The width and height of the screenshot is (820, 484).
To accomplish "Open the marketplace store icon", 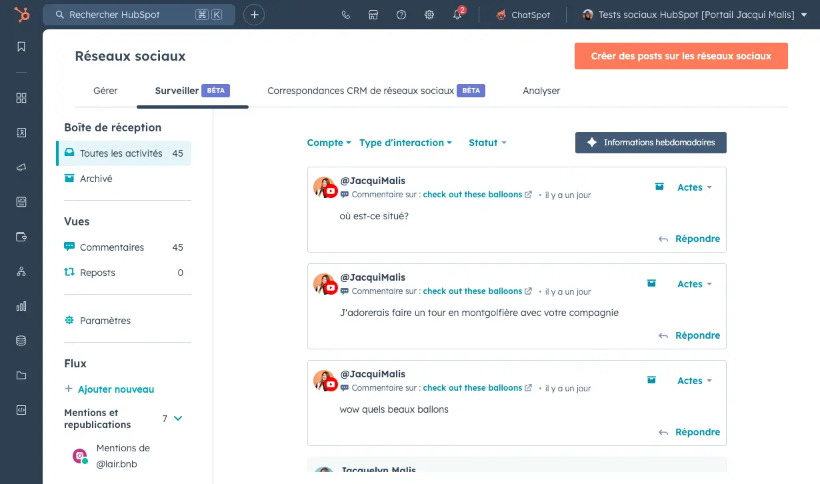I will tap(373, 15).
